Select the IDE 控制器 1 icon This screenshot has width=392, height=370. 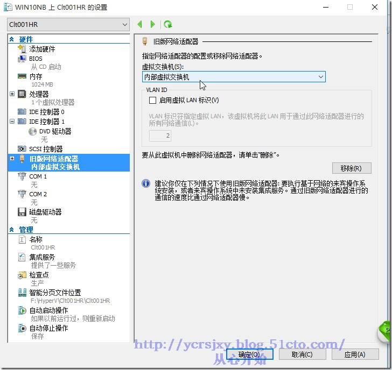tap(22, 122)
